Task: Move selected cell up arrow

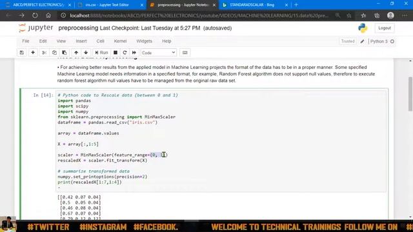Action: 76,53
